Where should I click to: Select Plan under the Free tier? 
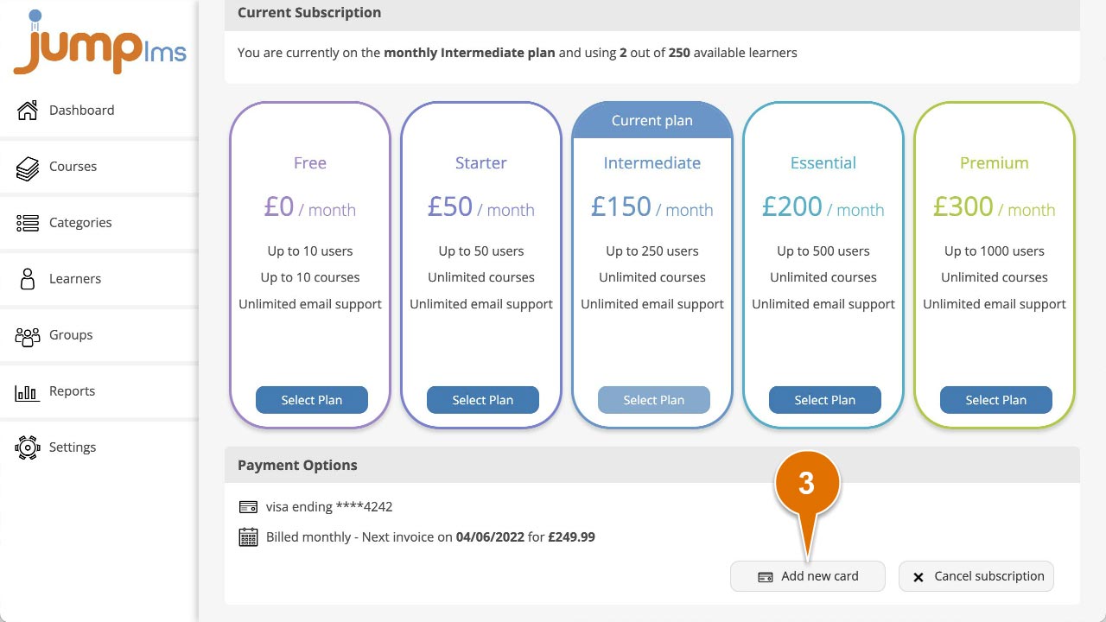click(x=312, y=400)
